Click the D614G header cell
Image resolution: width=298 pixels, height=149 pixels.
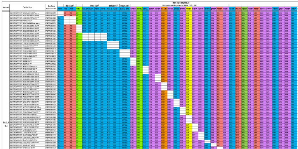[x=238, y=9]
